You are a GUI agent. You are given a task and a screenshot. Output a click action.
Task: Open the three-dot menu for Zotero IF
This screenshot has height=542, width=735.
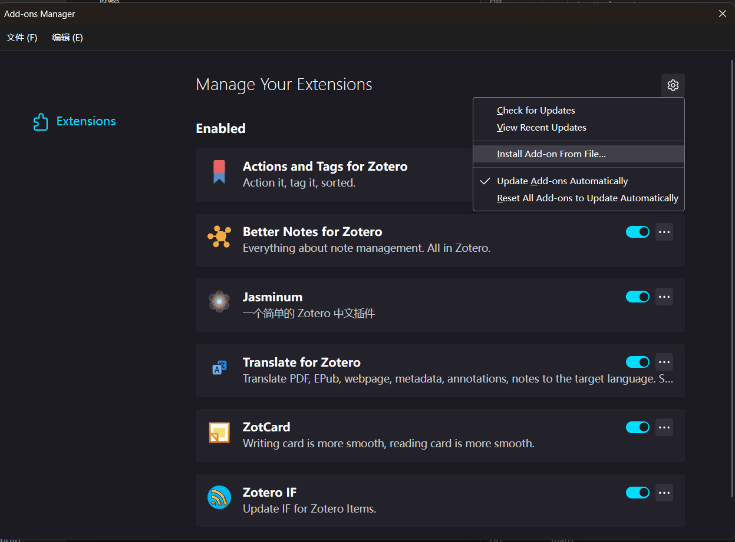[x=664, y=493]
